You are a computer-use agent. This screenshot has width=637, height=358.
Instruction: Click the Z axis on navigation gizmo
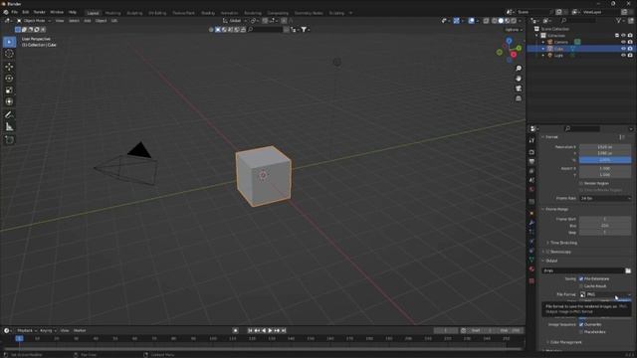tap(509, 41)
